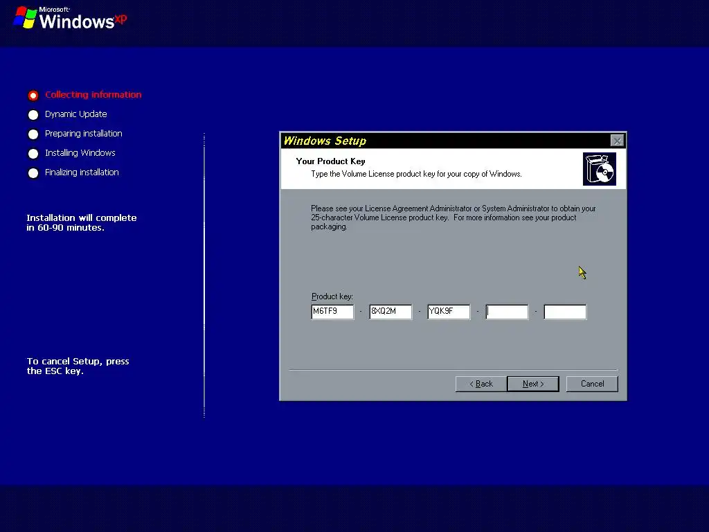Select the Dynamic Update step indicator
709x532 pixels.
pos(33,115)
